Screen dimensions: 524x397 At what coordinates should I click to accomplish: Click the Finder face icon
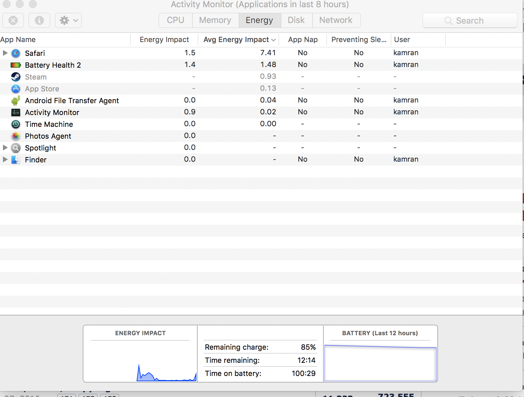(16, 160)
